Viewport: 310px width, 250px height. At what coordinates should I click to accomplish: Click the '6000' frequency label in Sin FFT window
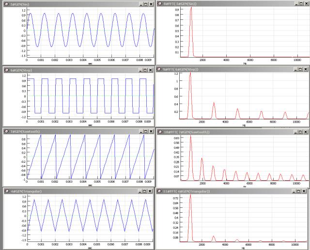pos(250,60)
